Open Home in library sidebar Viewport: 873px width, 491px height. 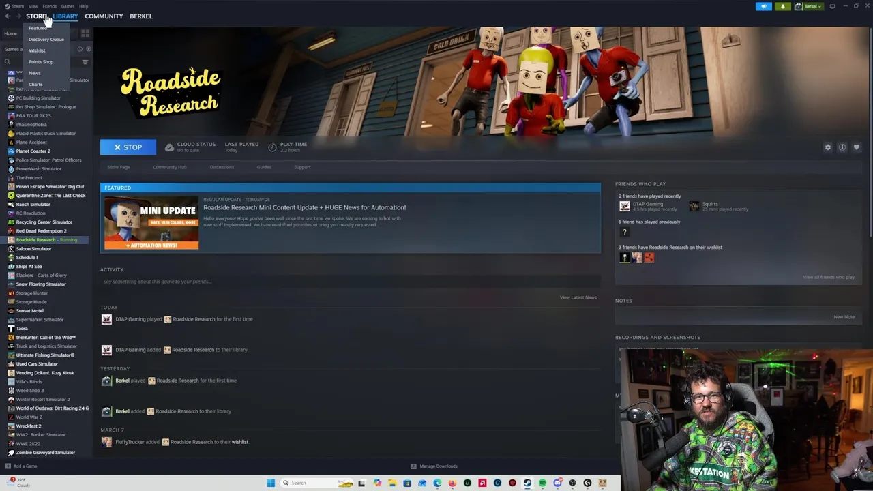[11, 33]
